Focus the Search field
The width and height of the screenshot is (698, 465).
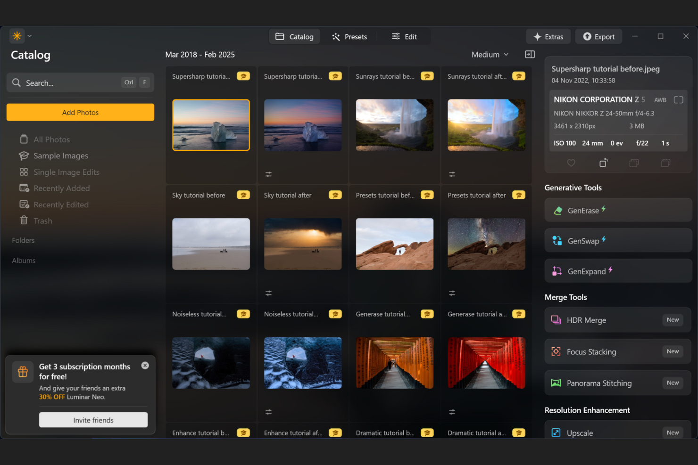point(80,82)
